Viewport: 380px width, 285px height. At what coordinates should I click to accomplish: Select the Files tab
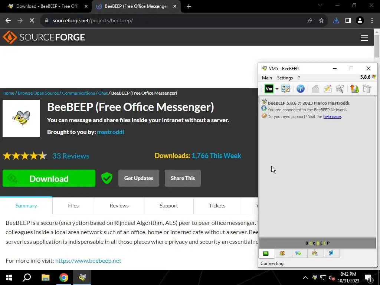(x=73, y=206)
